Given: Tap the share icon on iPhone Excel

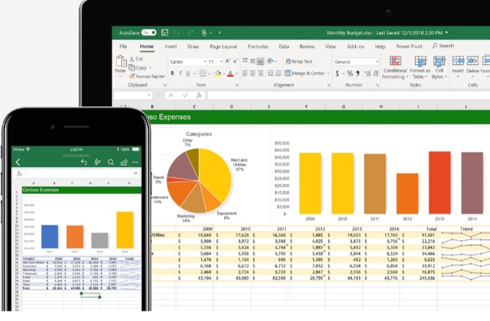Looking at the screenshot, I should [x=124, y=162].
